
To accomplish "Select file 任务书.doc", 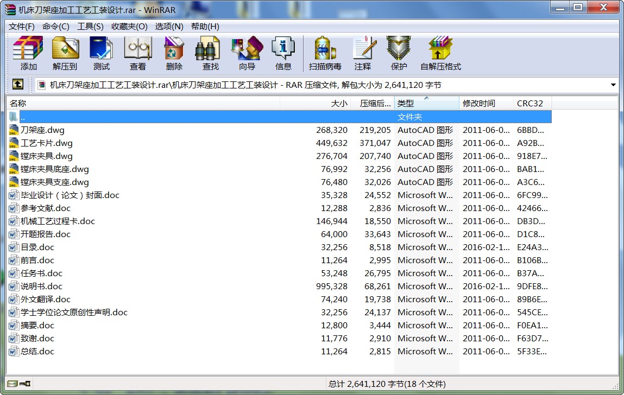I will pos(41,273).
